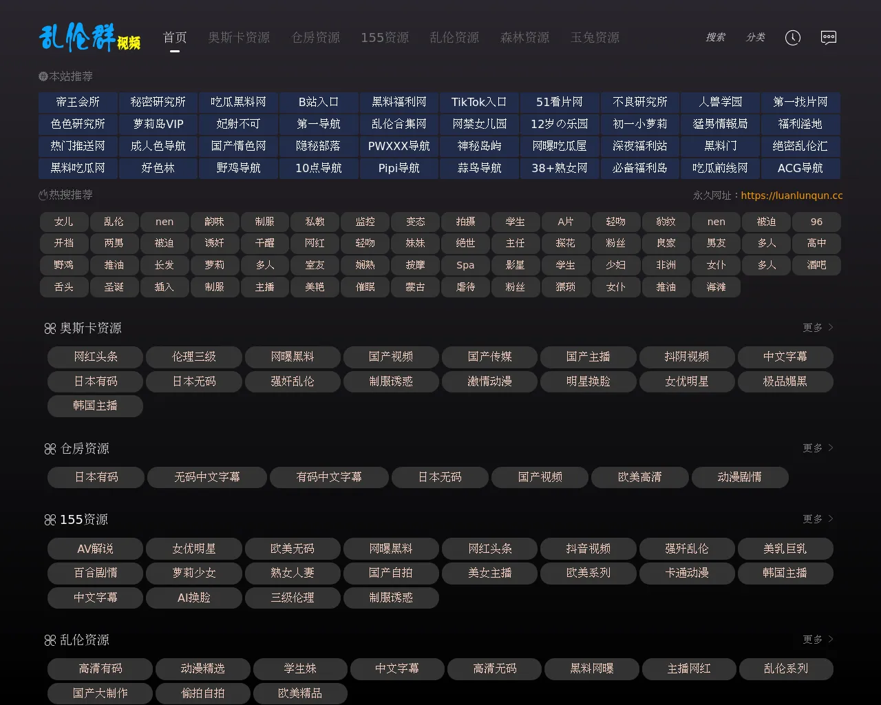The width and height of the screenshot is (881, 705).
Task: Click the 搜索 button in the header
Action: (x=715, y=37)
